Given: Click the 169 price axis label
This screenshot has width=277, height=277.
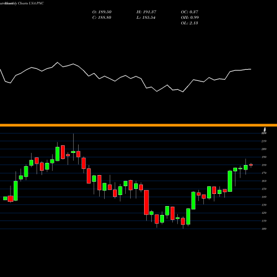Looking at the screenshot, I should 264,181.
